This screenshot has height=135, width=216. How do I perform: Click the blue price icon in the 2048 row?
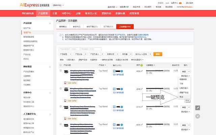click(x=114, y=89)
